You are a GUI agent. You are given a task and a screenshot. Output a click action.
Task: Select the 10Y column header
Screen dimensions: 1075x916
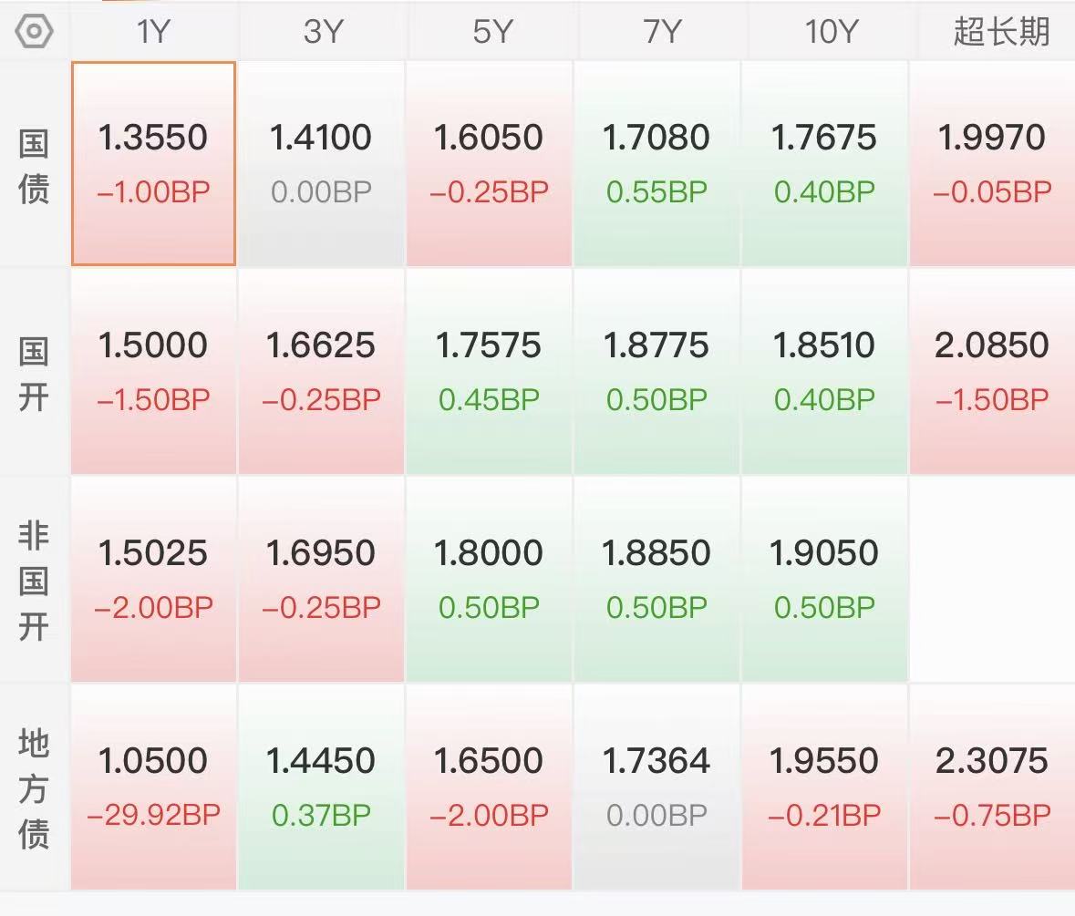pyautogui.click(x=831, y=32)
